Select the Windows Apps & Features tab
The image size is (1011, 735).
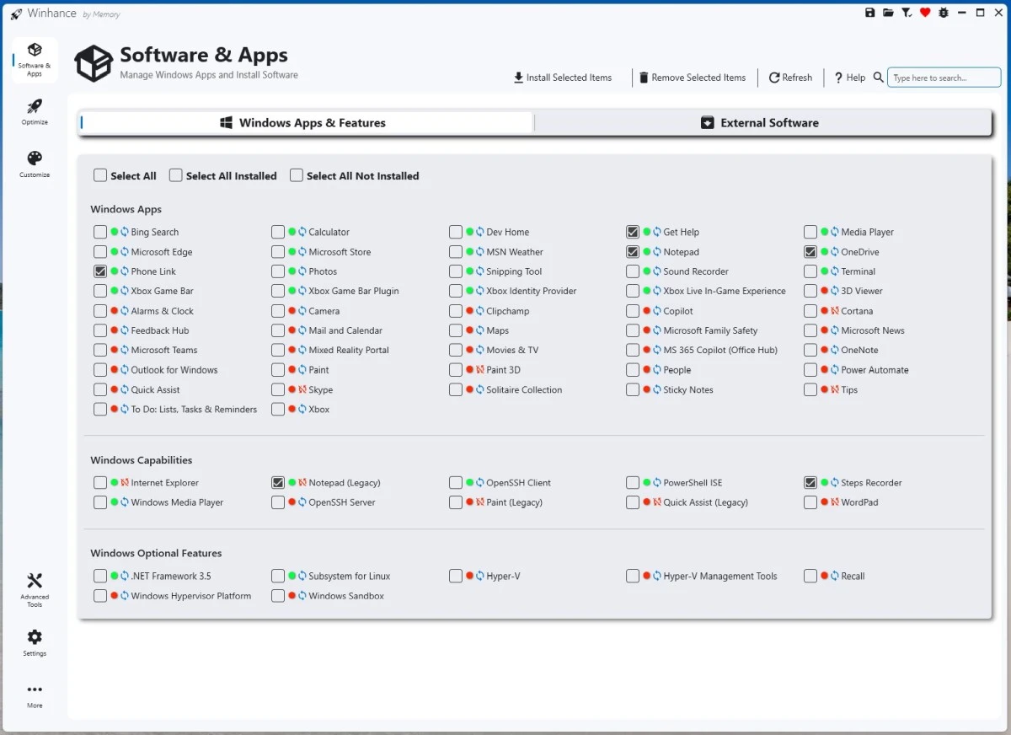(x=308, y=123)
